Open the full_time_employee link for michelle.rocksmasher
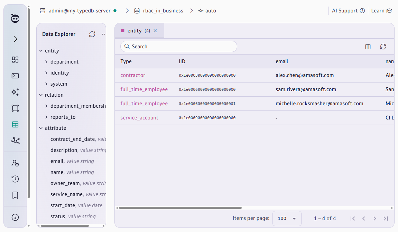This screenshot has width=398, height=232. tap(144, 104)
